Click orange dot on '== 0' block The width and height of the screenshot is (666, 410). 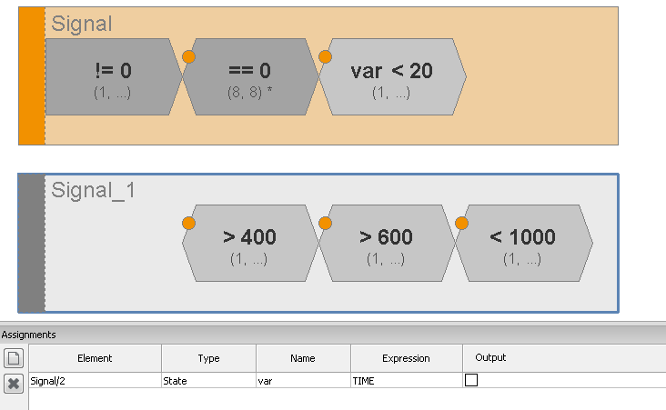point(188,56)
